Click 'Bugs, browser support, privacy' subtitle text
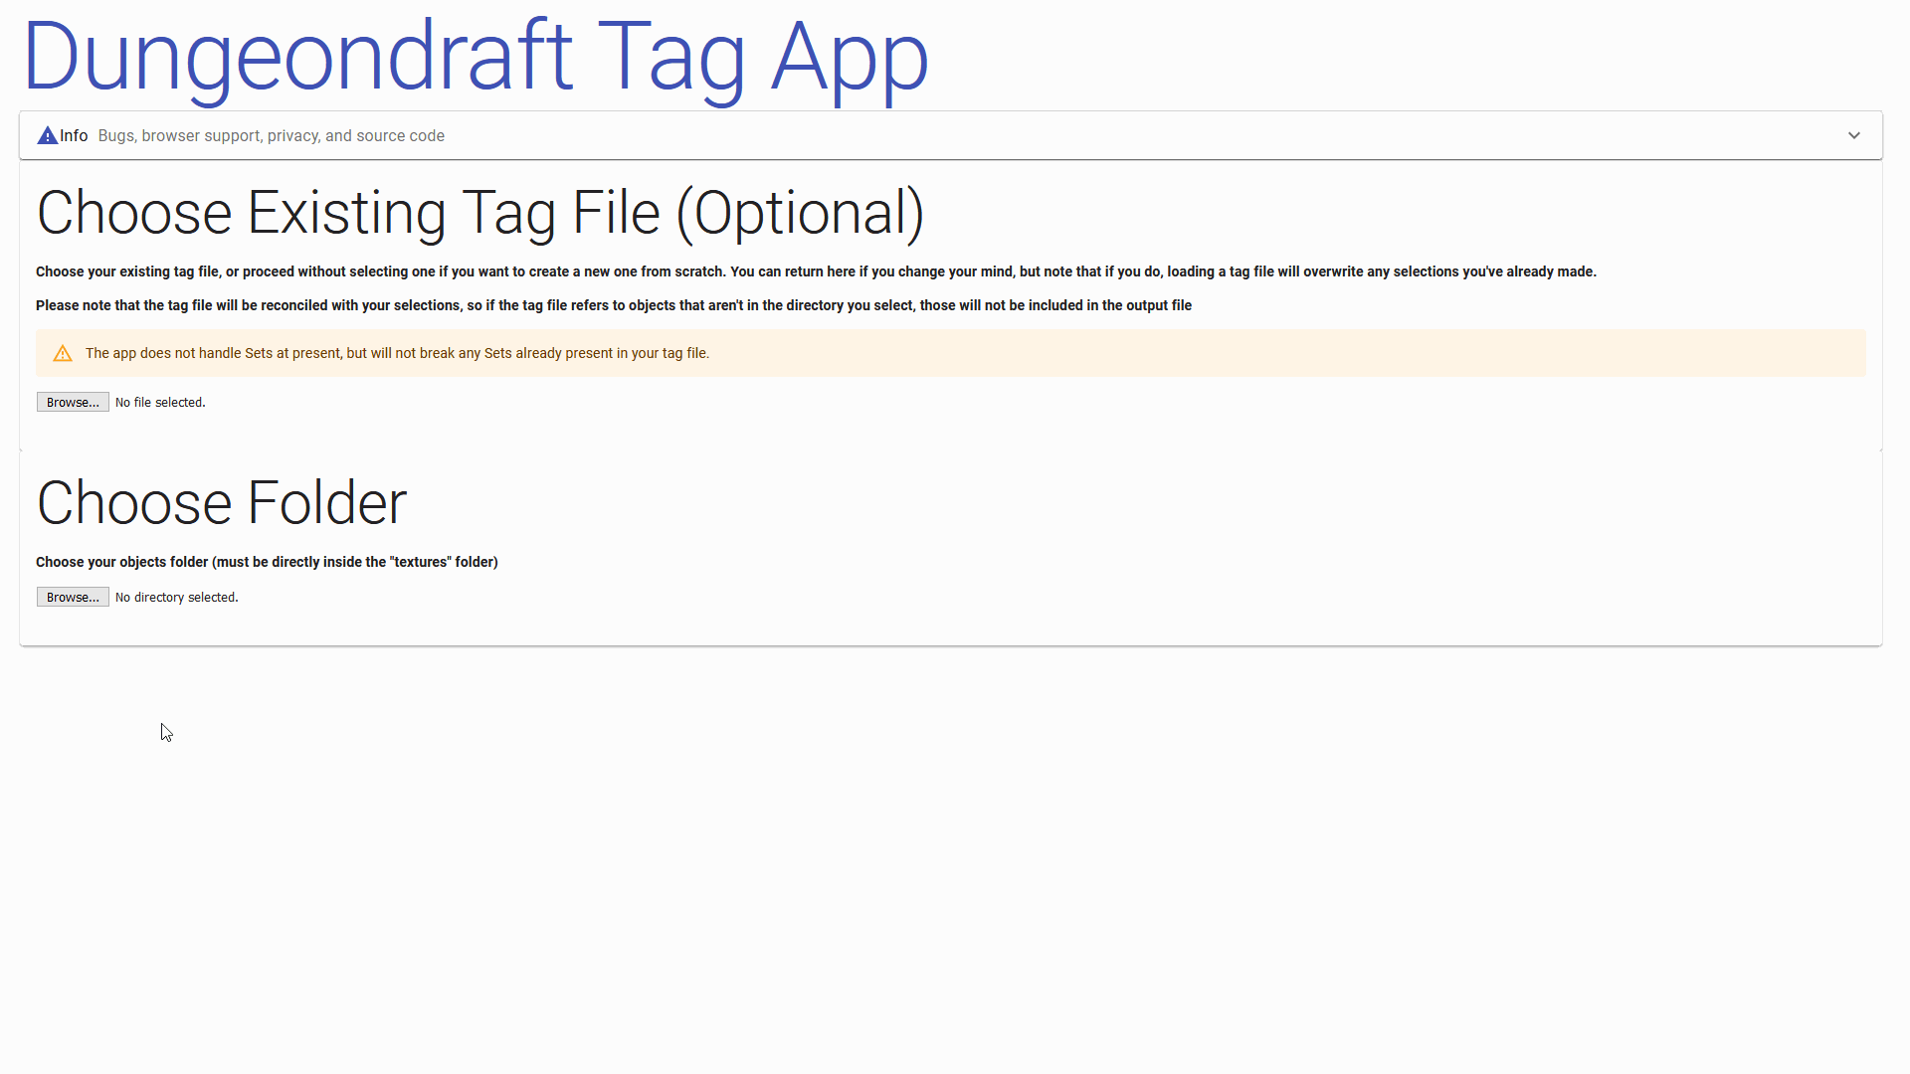Image resolution: width=1910 pixels, height=1074 pixels. (x=271, y=136)
